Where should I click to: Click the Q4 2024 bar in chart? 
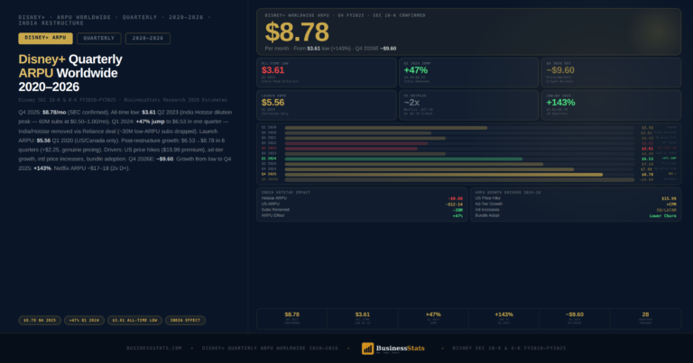(430, 169)
